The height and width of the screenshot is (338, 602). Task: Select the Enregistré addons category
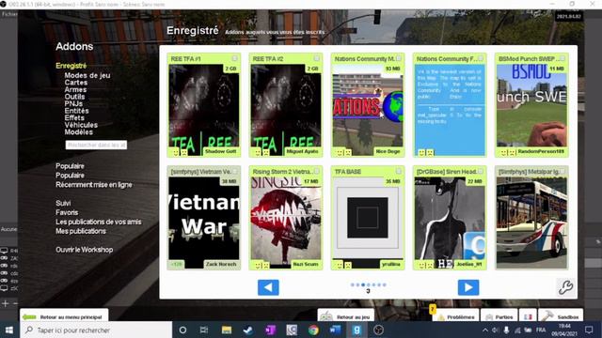71,66
